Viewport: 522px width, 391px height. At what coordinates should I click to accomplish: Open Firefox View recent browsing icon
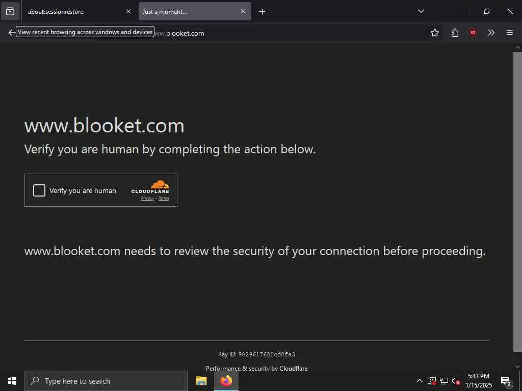(x=10, y=11)
